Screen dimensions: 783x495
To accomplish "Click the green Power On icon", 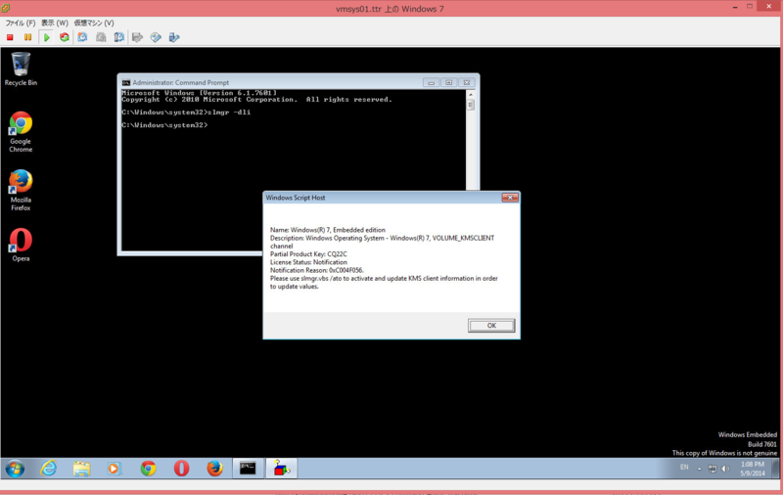I will click(x=46, y=37).
